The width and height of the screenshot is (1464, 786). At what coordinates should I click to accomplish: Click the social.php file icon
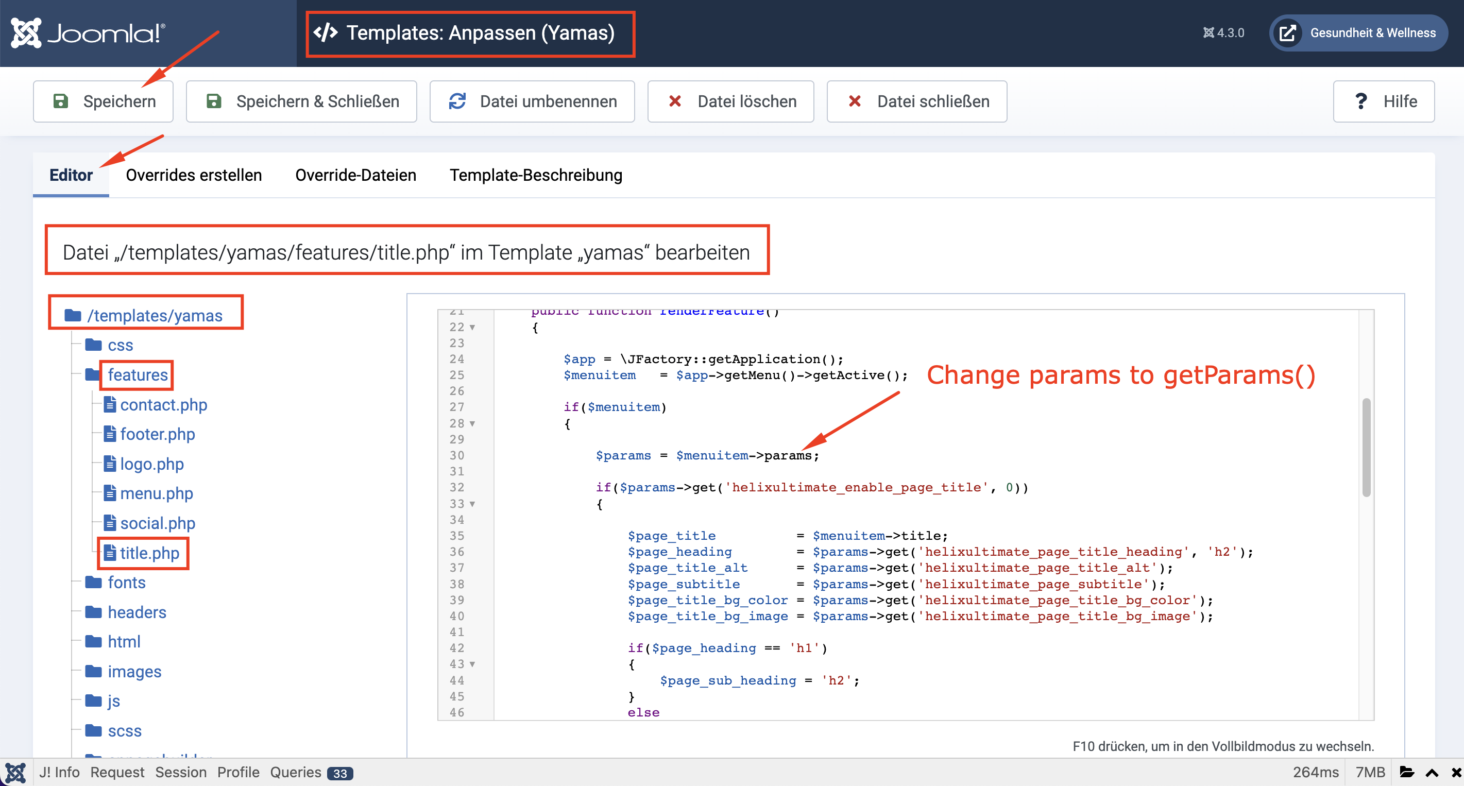coord(110,522)
